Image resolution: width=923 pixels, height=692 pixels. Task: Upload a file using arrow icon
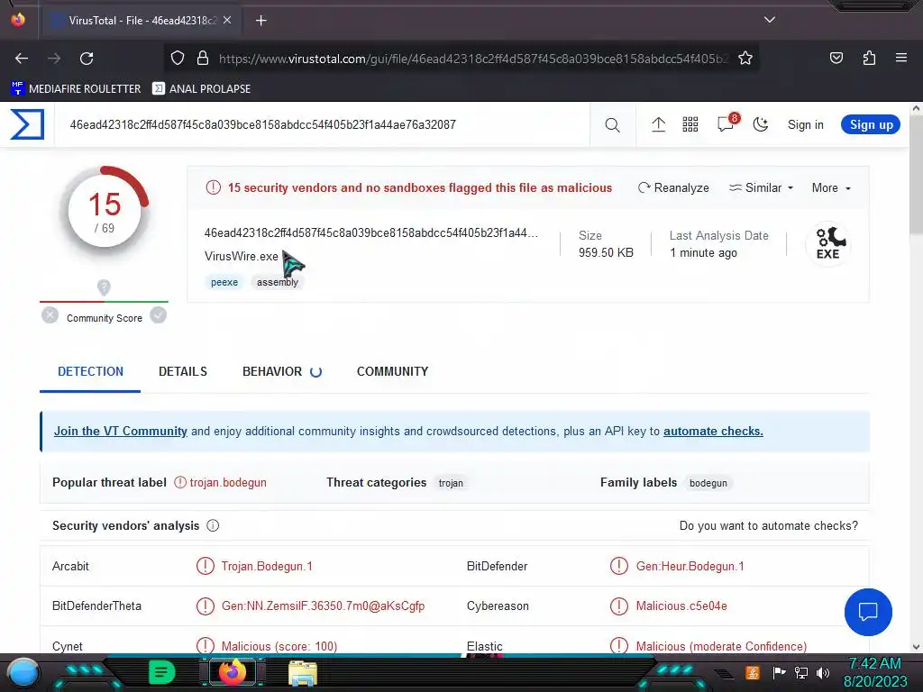[658, 124]
